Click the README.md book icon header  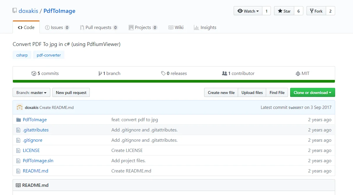point(18,185)
